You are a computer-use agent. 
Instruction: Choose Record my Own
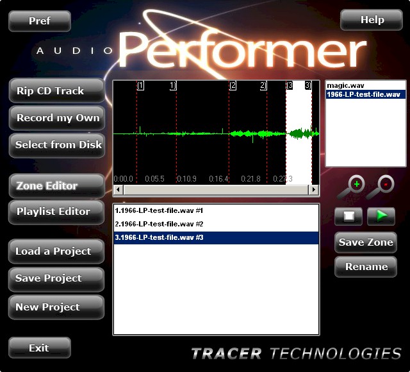coord(57,118)
